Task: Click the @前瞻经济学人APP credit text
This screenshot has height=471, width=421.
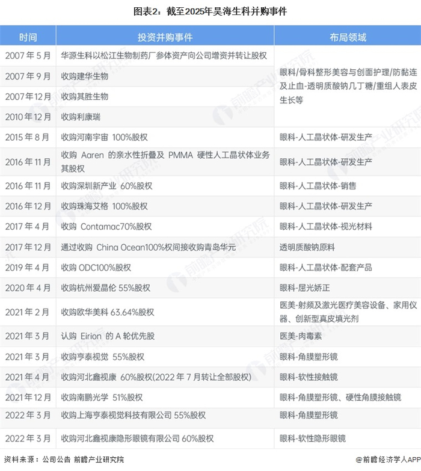Action: pos(389,460)
